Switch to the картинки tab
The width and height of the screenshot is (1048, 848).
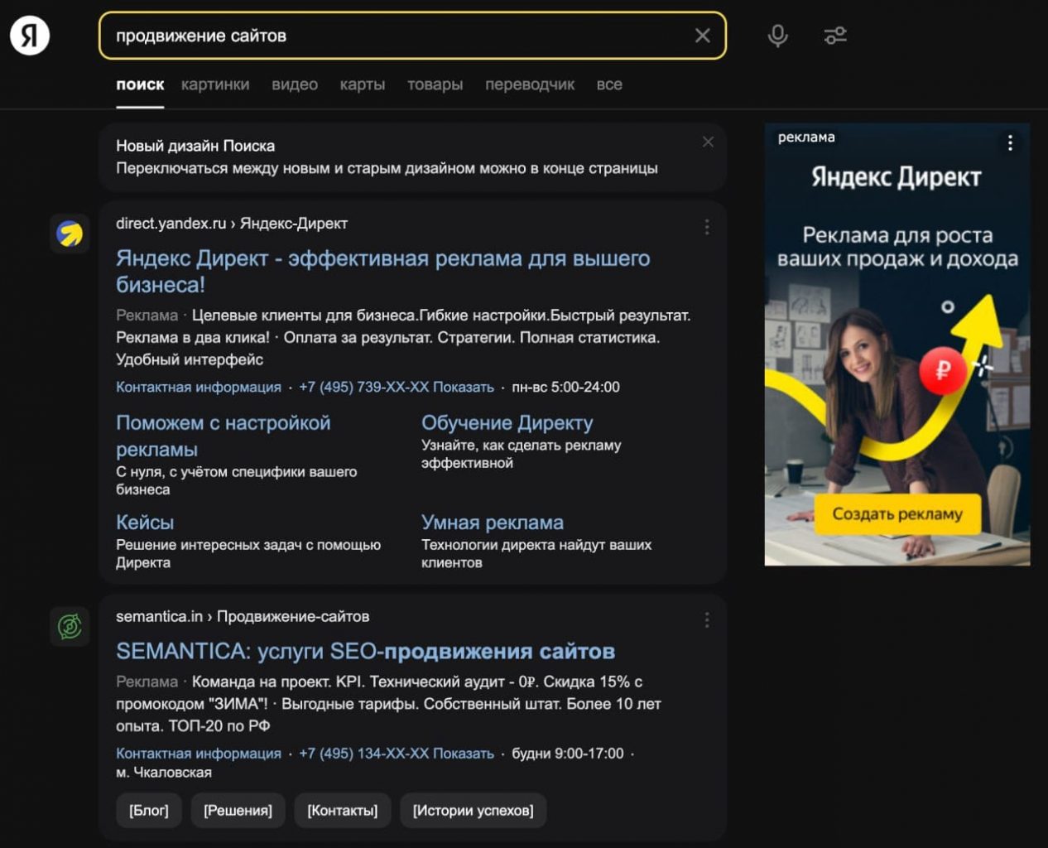tap(215, 84)
